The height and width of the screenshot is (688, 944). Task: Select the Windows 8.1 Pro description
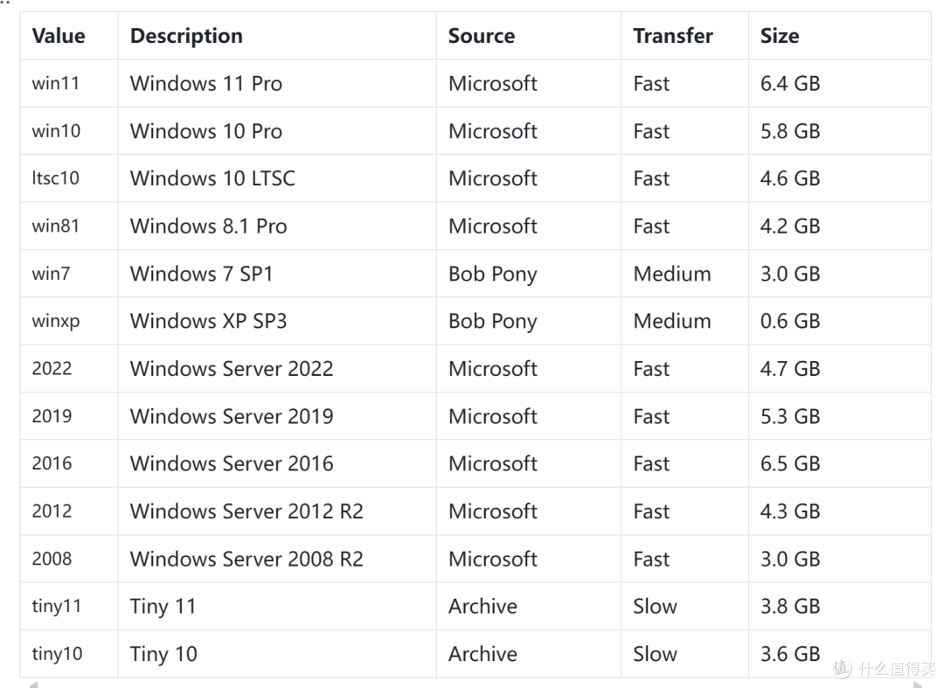[208, 226]
